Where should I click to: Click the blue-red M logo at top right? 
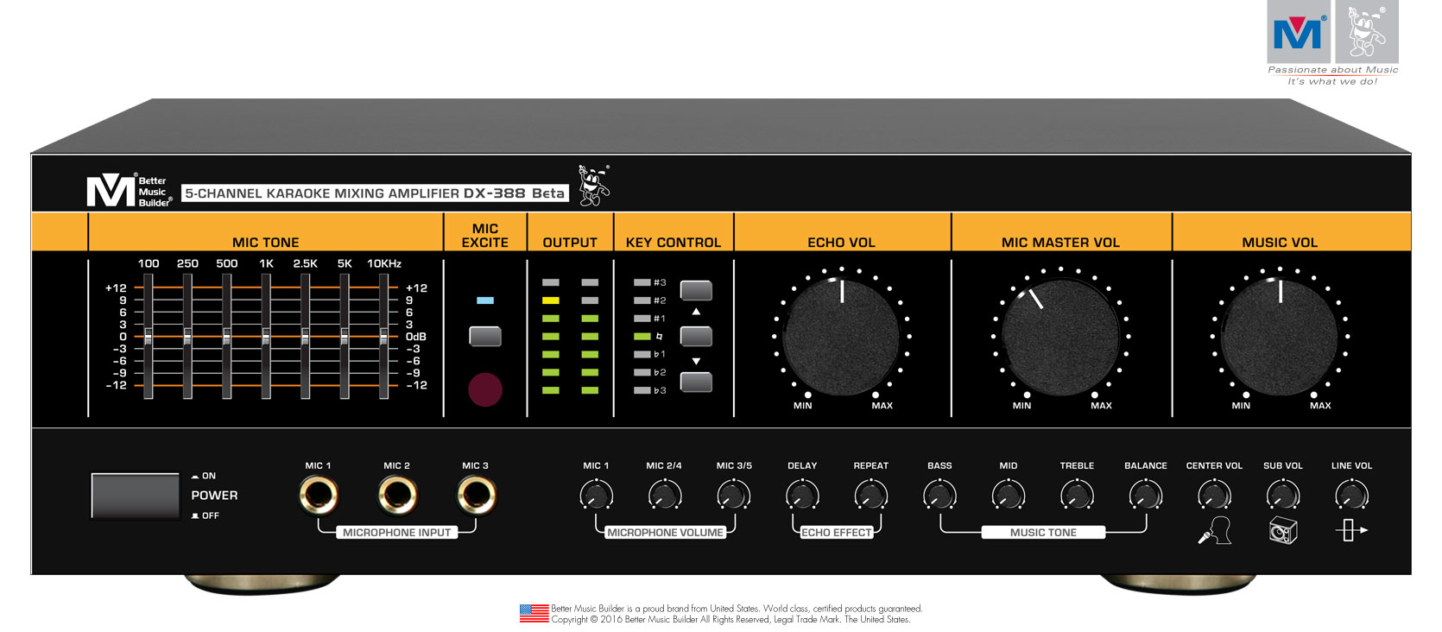click(x=1299, y=32)
